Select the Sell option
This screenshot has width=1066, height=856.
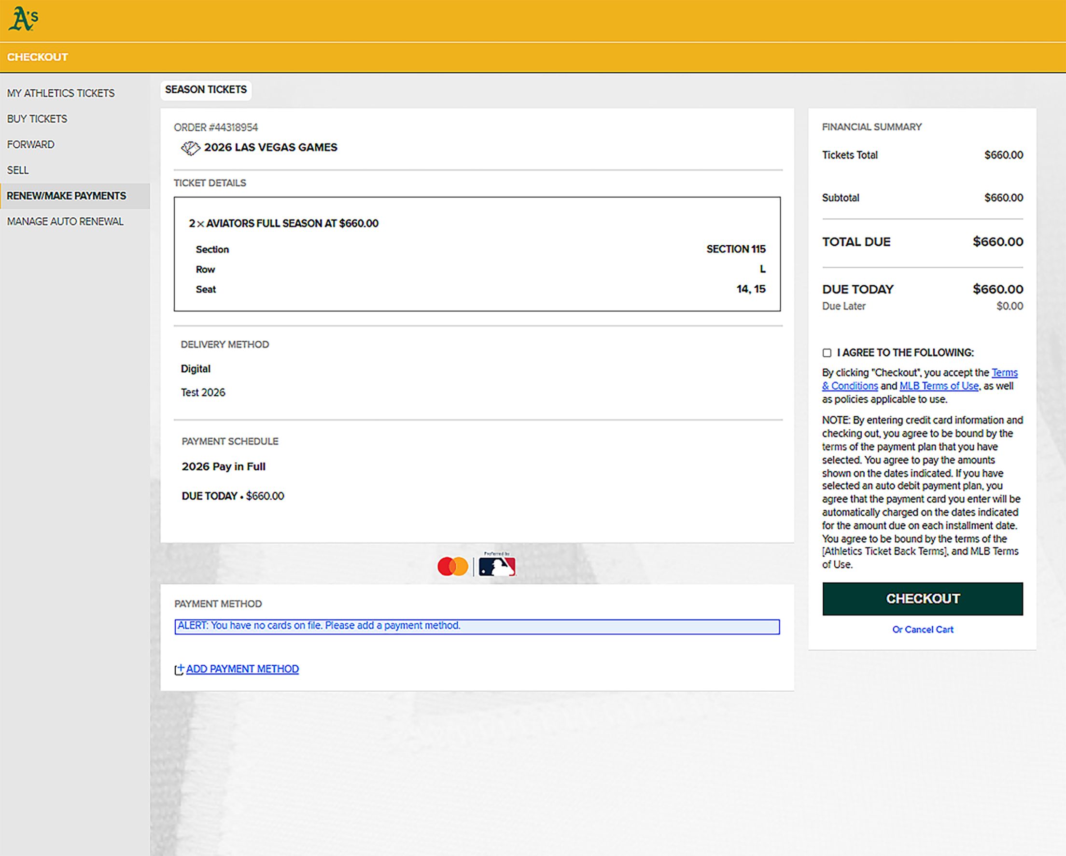click(x=17, y=169)
